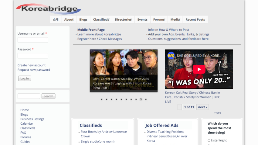258x145 pixels.
Task: Click the Search button
Action: coord(48,96)
